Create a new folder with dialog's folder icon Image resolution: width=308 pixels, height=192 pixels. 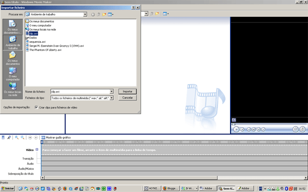tap(104, 14)
